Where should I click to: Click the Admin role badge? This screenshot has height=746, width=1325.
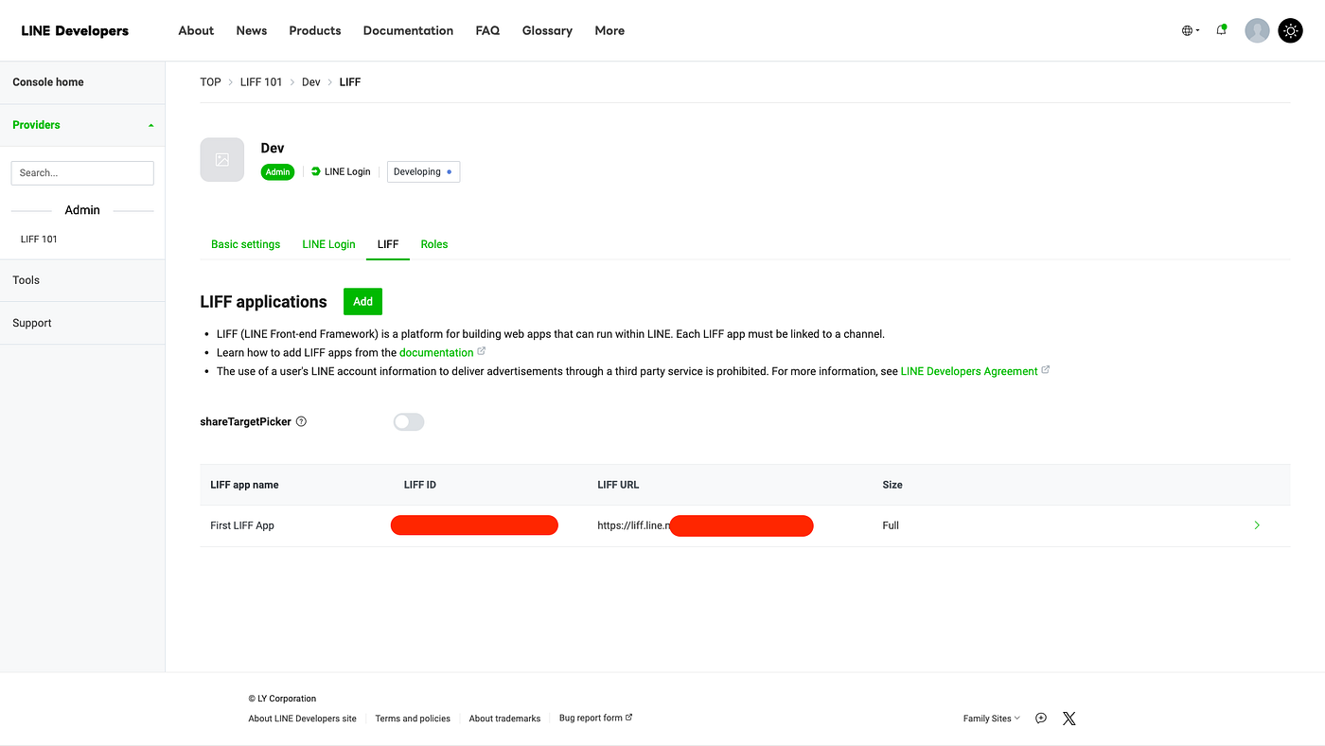point(277,171)
